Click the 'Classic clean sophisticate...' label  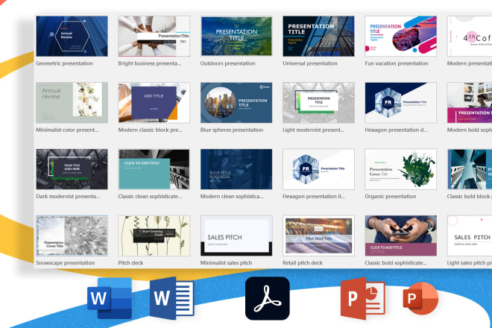pyautogui.click(x=150, y=197)
